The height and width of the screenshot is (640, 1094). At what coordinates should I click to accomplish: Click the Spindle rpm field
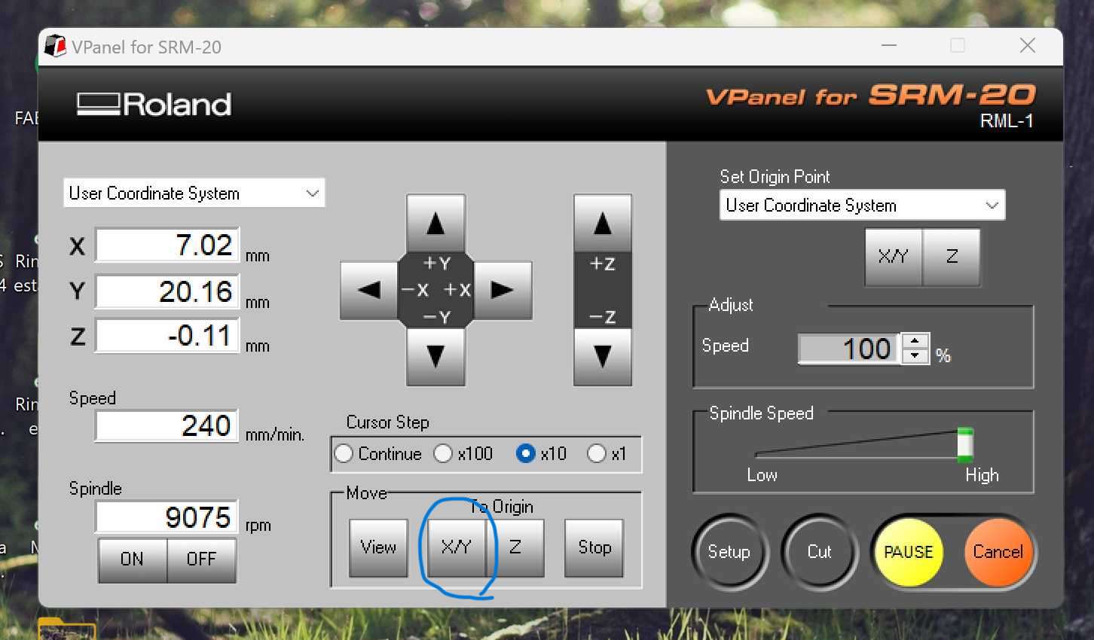[x=167, y=517]
